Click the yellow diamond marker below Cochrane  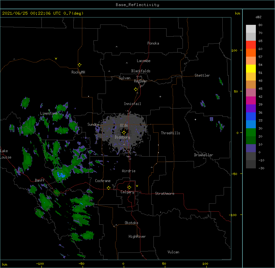(108, 188)
